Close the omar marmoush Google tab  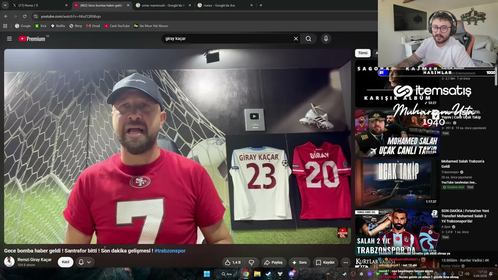[190, 5]
